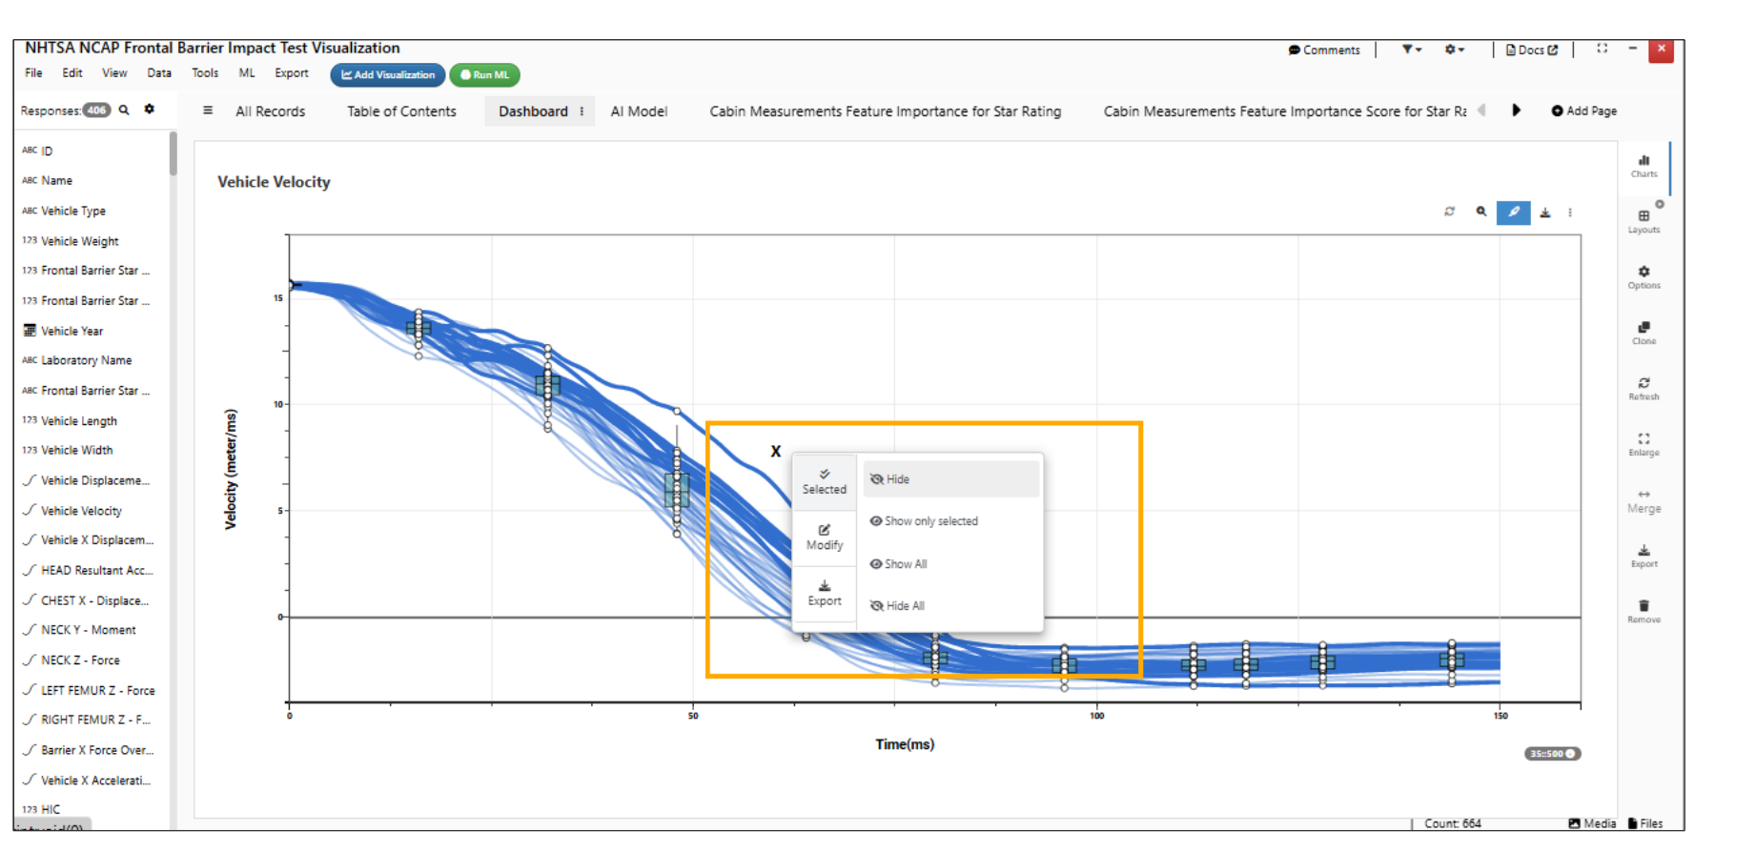Select Hide in the context menu
This screenshot has height=852, width=1756.
click(950, 479)
